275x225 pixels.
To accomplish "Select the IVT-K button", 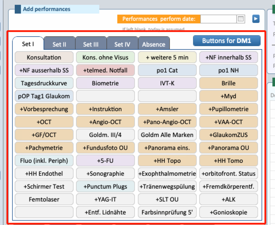I will click(x=167, y=83).
